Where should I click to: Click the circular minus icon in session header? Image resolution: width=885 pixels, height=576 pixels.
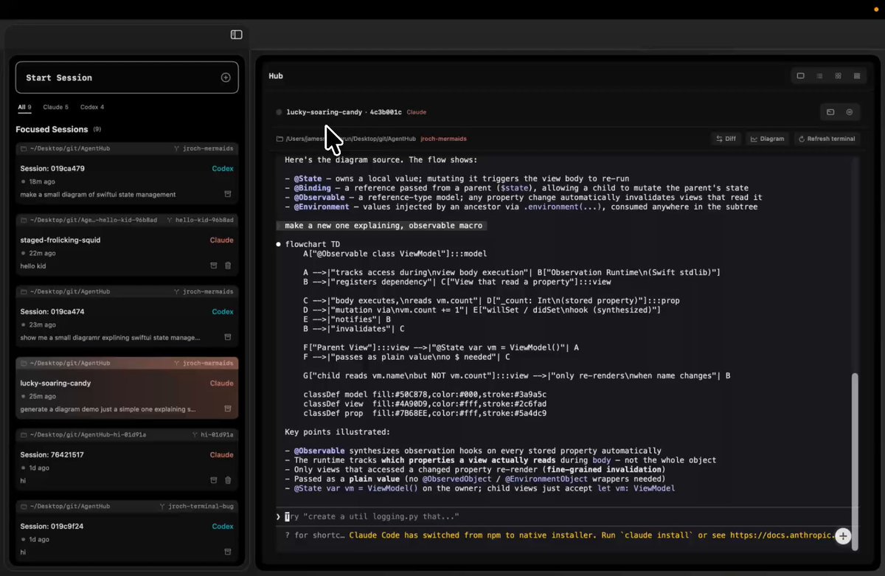[x=850, y=112]
